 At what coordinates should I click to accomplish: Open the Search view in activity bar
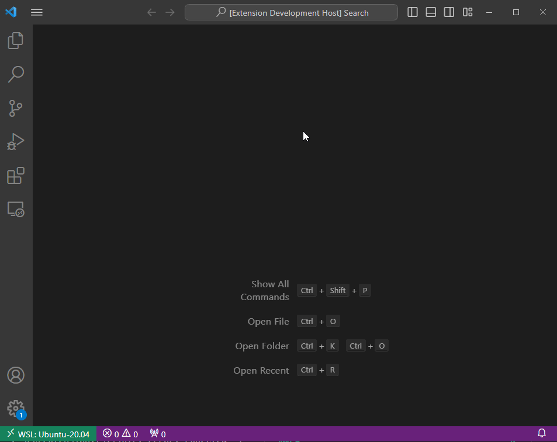[x=16, y=74]
